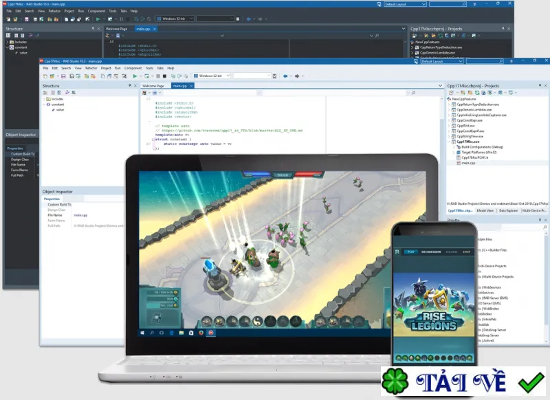Click the green clover icon beside Tải Về
Viewport: 550px width, 400px height.
tap(395, 381)
